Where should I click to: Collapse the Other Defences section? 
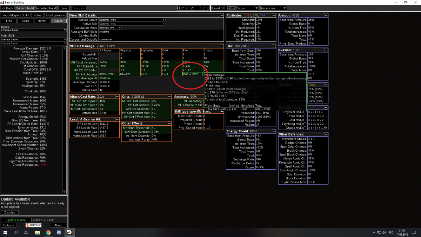coord(326,134)
